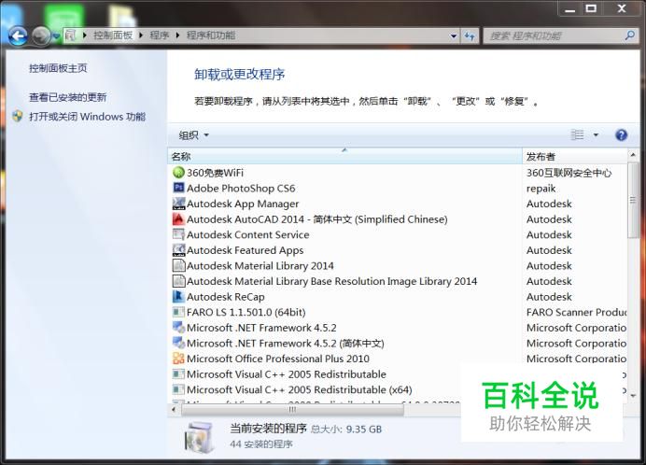Click the change view icon in toolbar
This screenshot has width=646, height=465.
pos(578,134)
